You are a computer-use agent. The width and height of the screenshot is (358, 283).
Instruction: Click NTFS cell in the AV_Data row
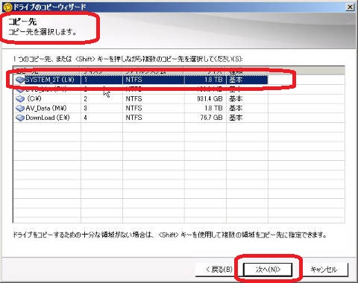(x=134, y=108)
